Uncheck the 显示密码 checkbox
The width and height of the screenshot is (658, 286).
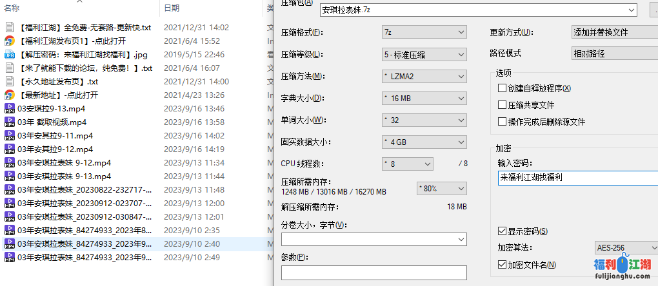pos(502,231)
